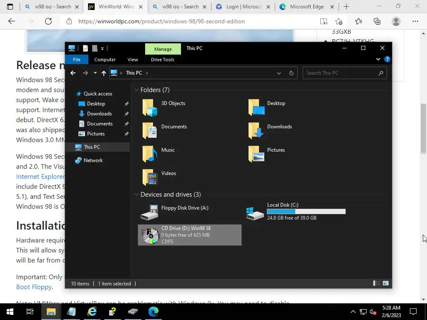Select Pictures in navigation pane
Viewport: 427px width, 320px height.
[96, 134]
